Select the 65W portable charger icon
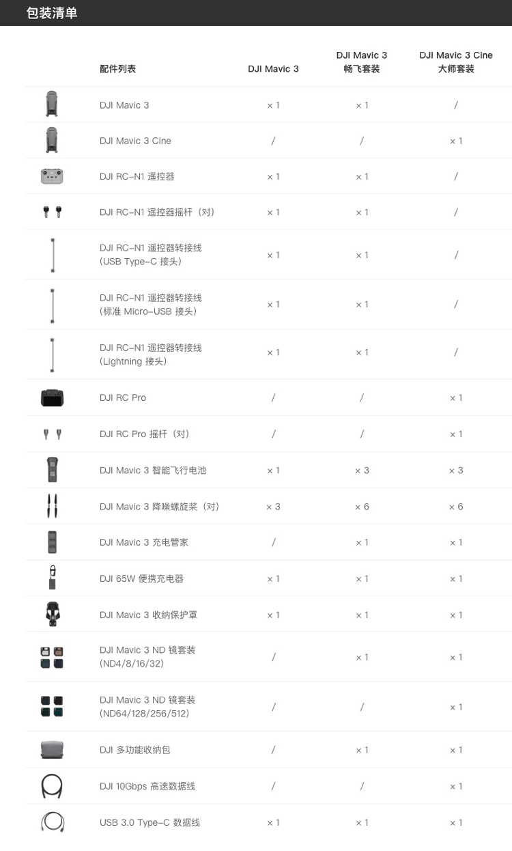The height and width of the screenshot is (851, 512). coord(52,578)
